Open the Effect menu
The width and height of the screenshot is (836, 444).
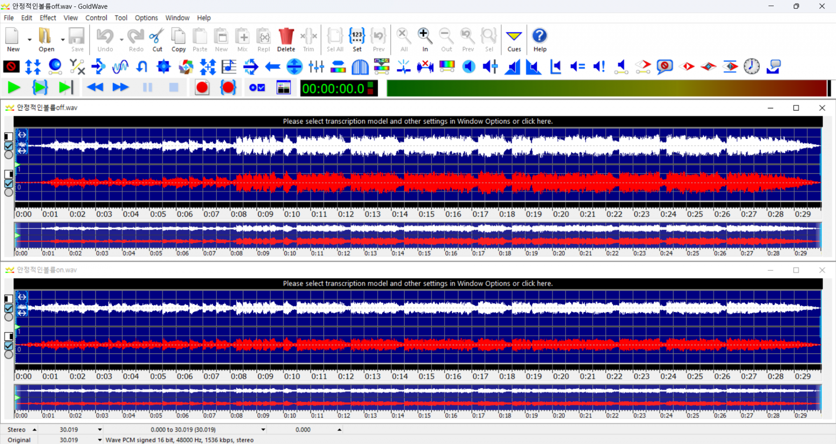click(x=48, y=18)
